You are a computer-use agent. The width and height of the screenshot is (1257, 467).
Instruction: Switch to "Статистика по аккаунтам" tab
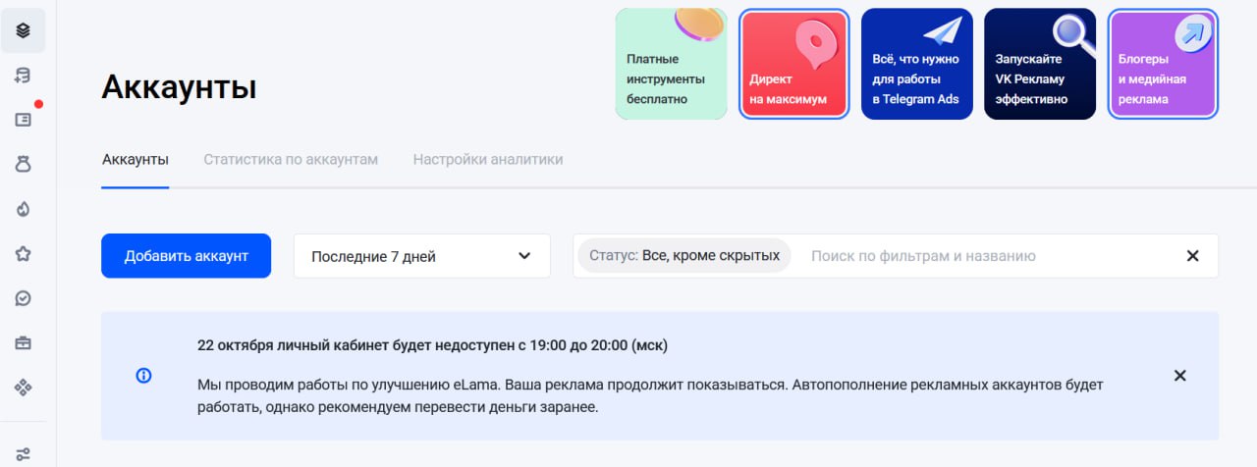[291, 159]
